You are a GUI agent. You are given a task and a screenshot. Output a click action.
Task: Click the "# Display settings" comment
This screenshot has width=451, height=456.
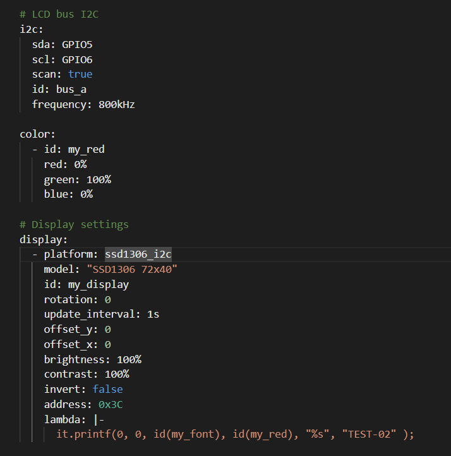coord(74,224)
